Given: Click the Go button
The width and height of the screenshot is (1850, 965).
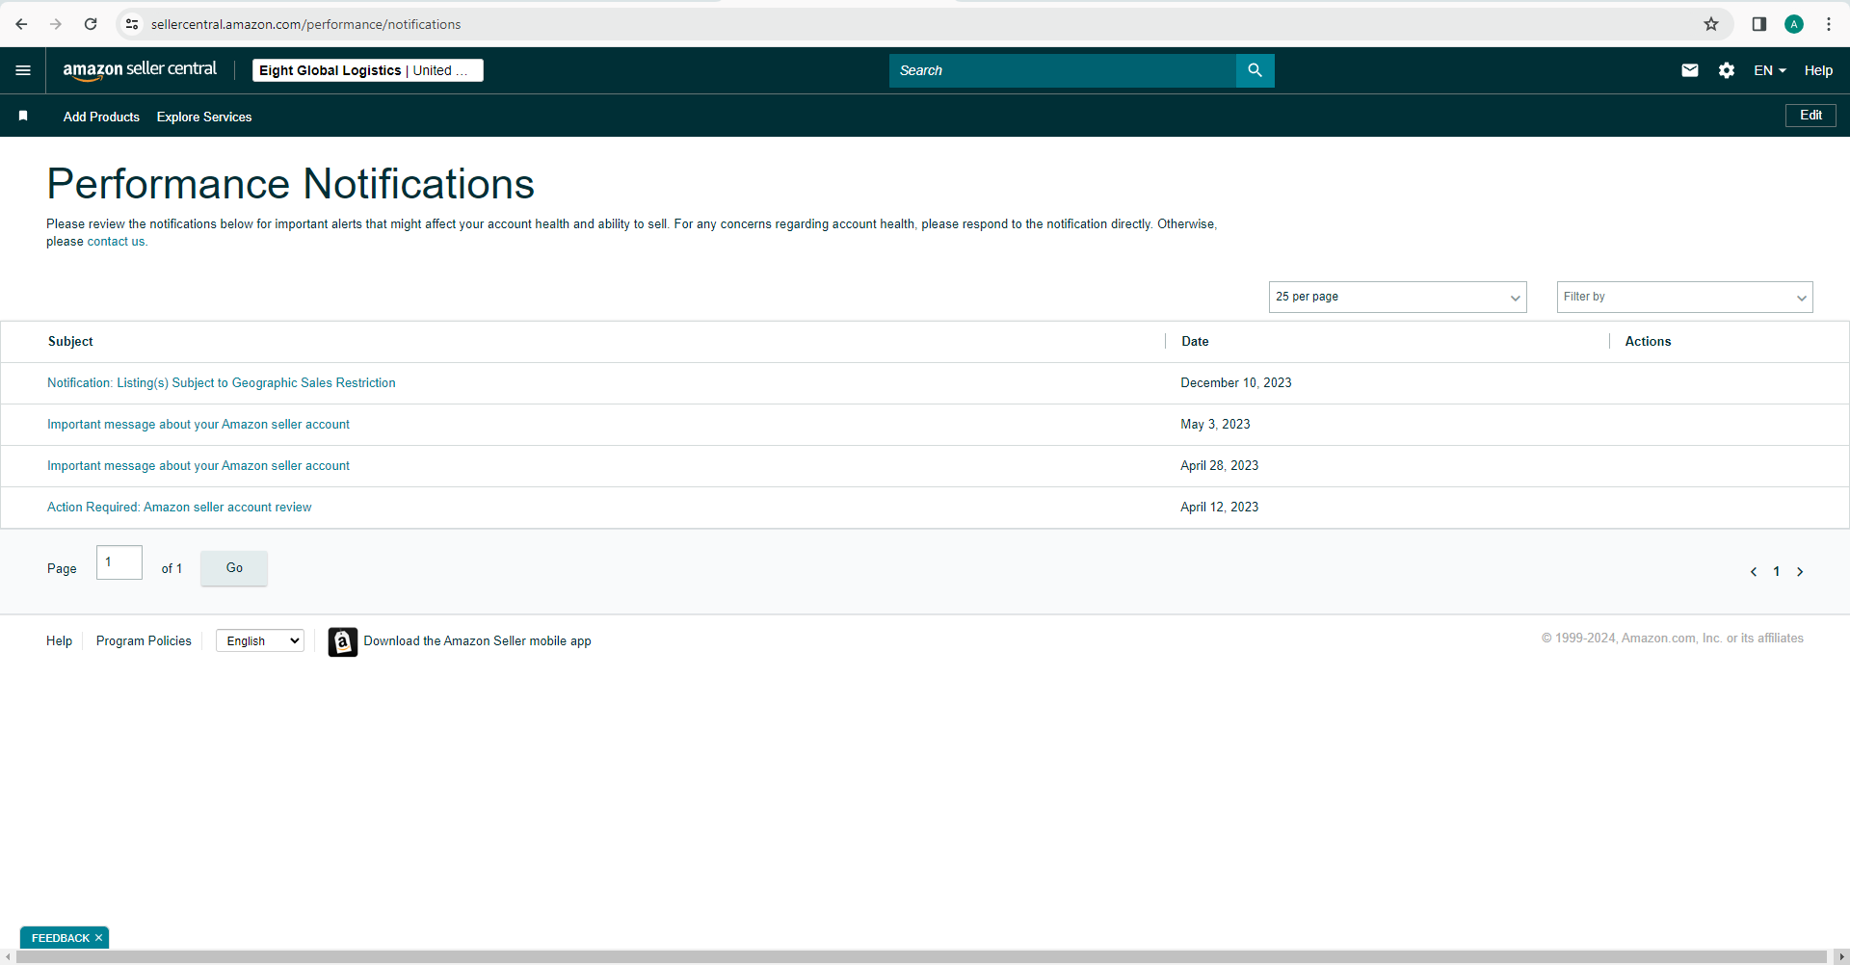Looking at the screenshot, I should point(234,568).
